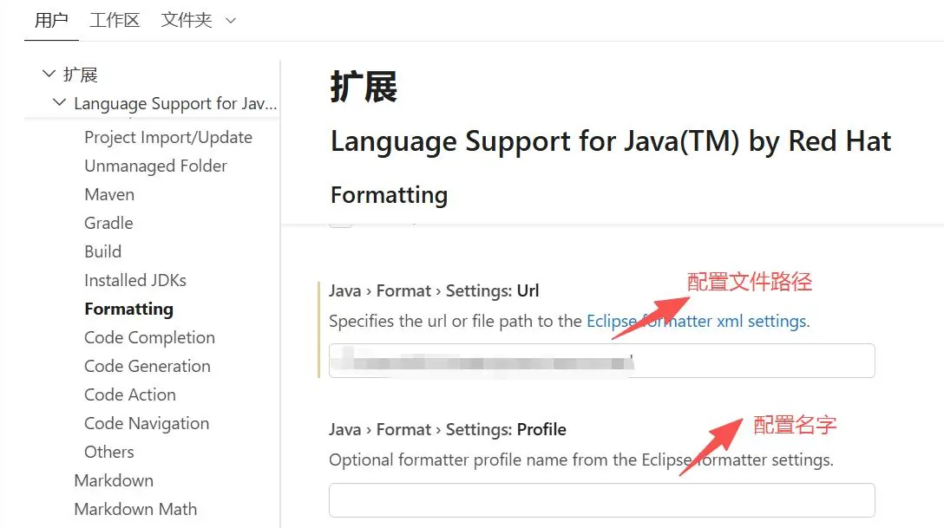944x528 pixels.
Task: Select Code Navigation in settings tree
Action: pos(147,423)
